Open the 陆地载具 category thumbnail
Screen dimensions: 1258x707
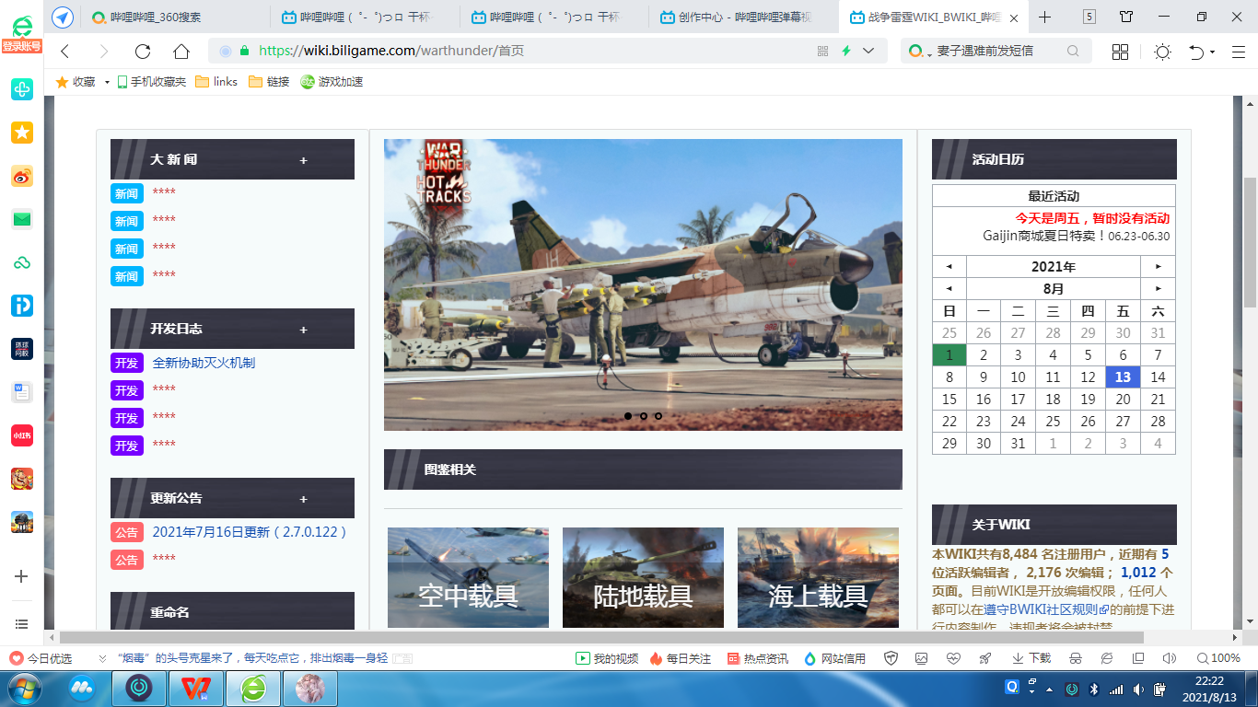[x=643, y=577]
